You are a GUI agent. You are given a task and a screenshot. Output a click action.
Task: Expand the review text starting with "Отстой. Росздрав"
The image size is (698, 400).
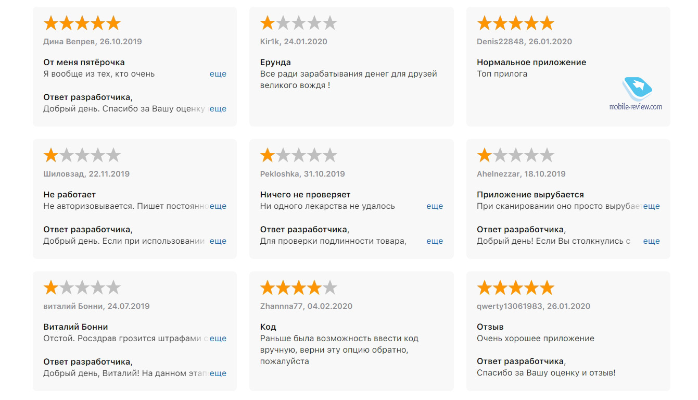coord(218,339)
